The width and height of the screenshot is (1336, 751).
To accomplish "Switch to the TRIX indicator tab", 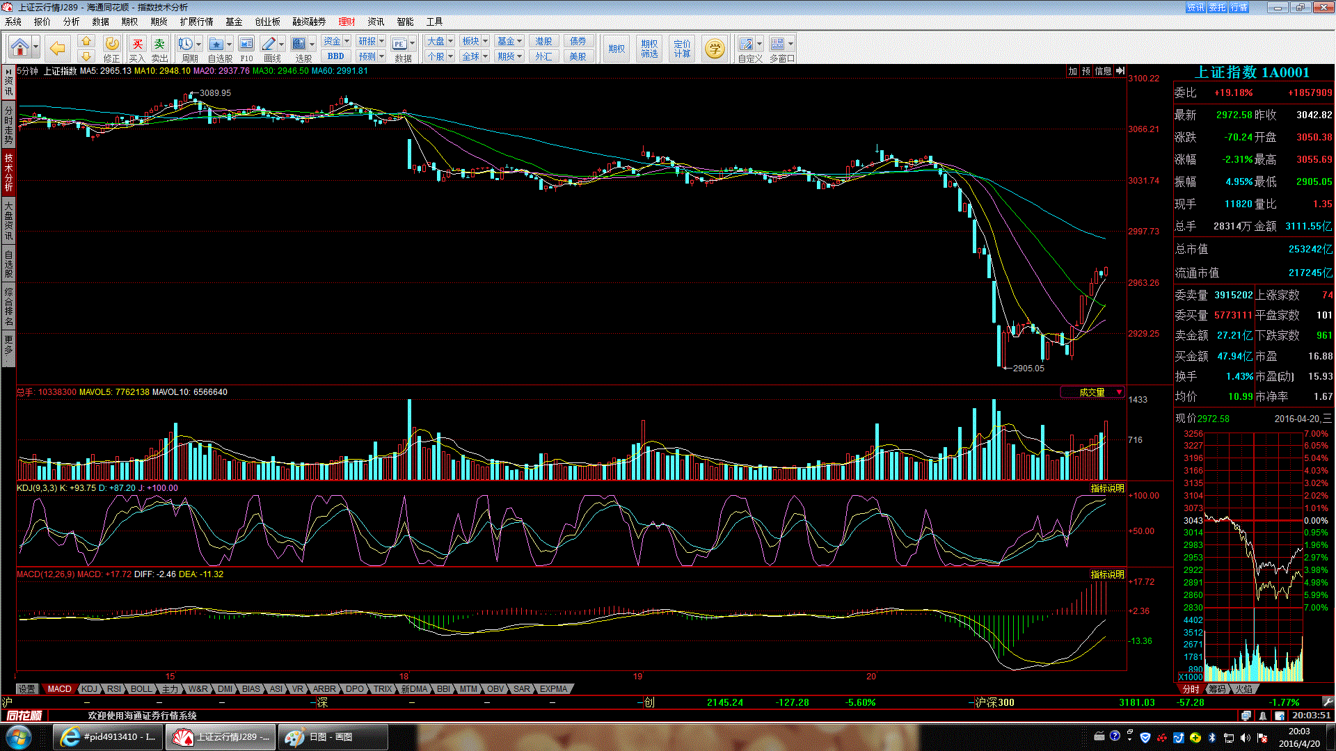I will (383, 689).
